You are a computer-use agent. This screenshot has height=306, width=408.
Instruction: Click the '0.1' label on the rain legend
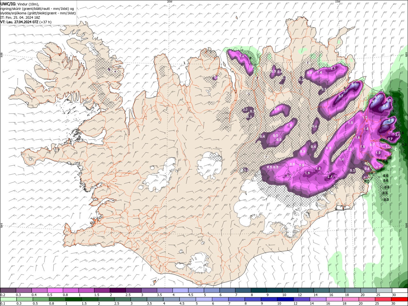click(3, 304)
